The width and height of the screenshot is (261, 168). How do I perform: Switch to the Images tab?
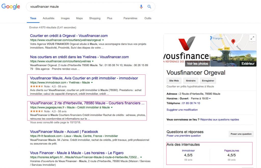[65, 18]
